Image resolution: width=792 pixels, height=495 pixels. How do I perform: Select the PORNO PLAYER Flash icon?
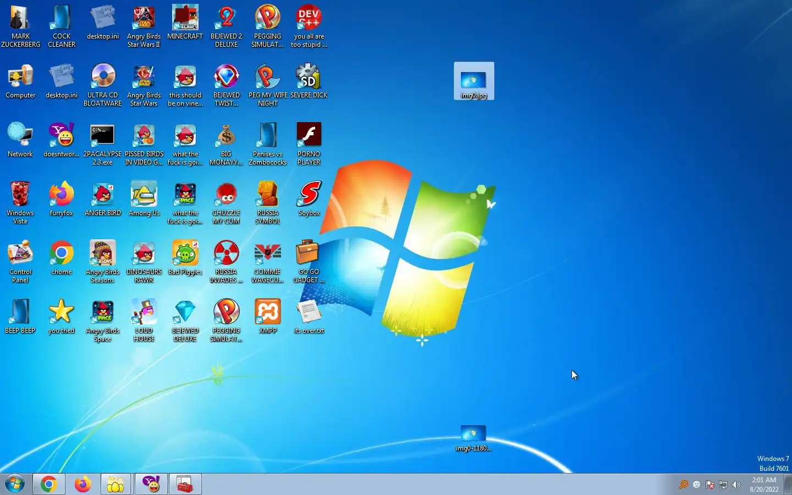309,144
